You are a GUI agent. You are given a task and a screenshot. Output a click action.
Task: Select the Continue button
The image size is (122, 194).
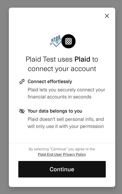[x=62, y=169]
